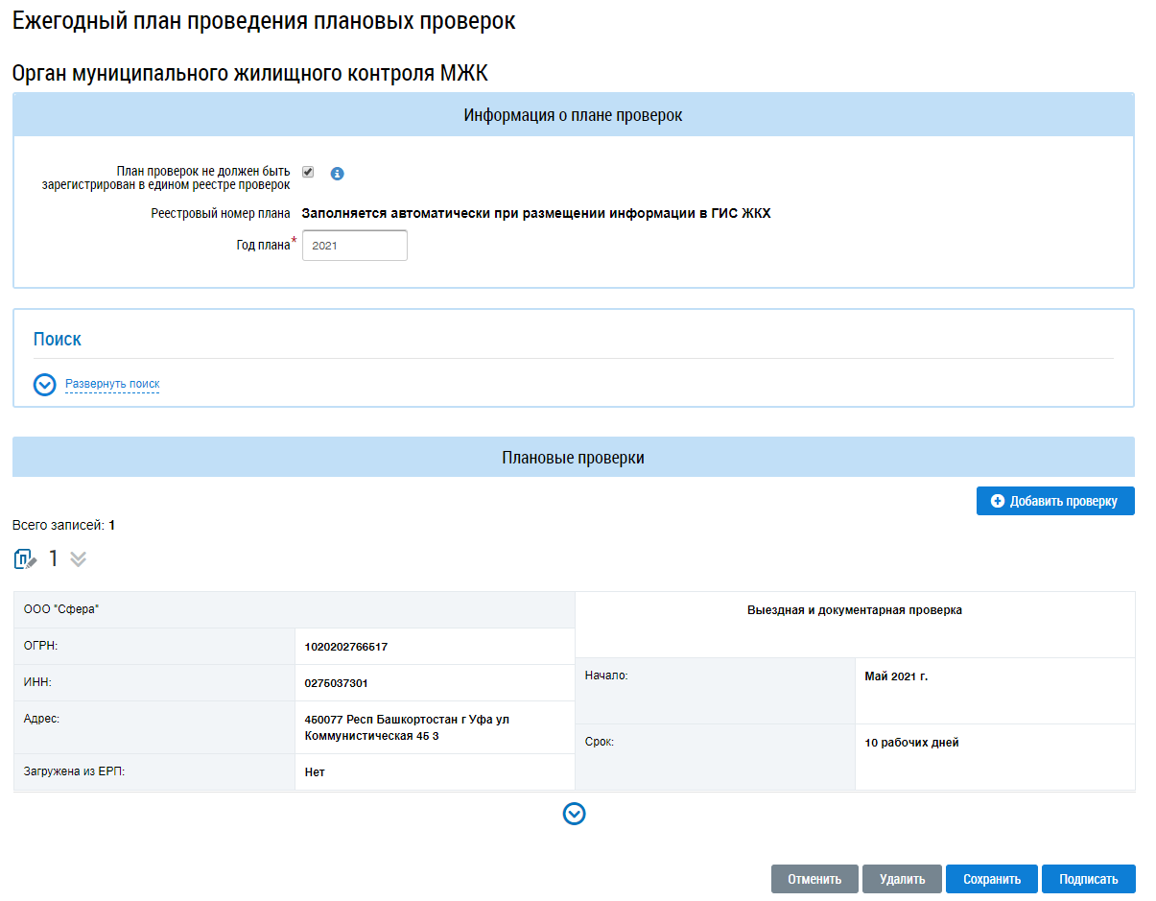Click the Информация о плане проверок header

coord(573,115)
